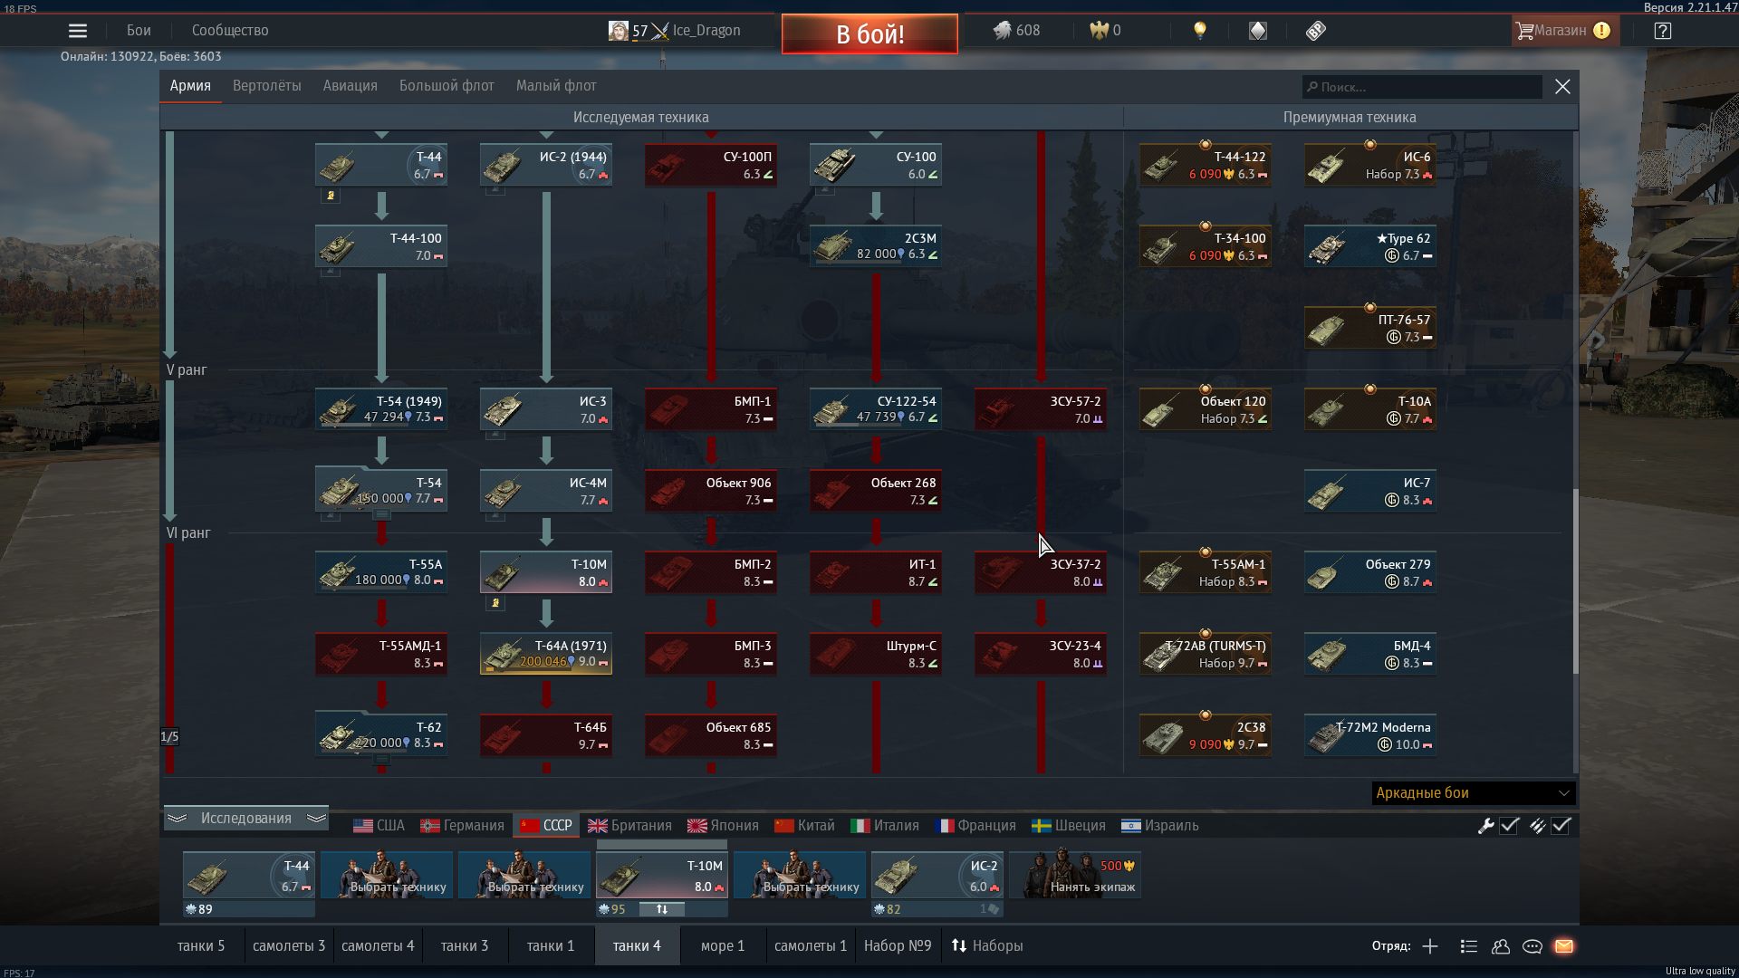Open the Магазин shop button
This screenshot has width=1739, height=978.
tap(1564, 31)
